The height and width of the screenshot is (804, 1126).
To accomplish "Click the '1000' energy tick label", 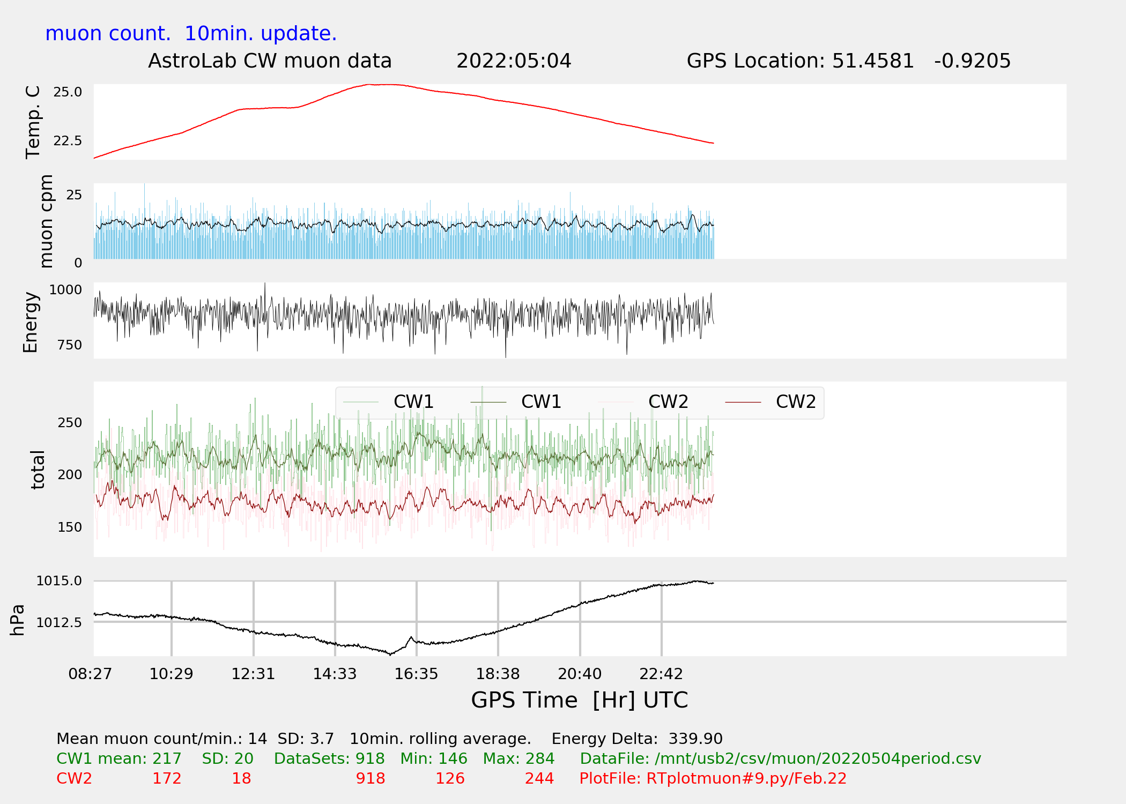I will tap(65, 290).
